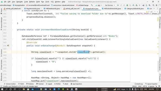161x91 pixels.
Task: Jump to the next highlighted error arrow
Action: (157, 12)
